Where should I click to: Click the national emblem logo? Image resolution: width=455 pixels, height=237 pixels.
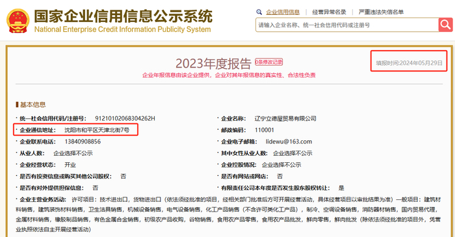tap(18, 21)
